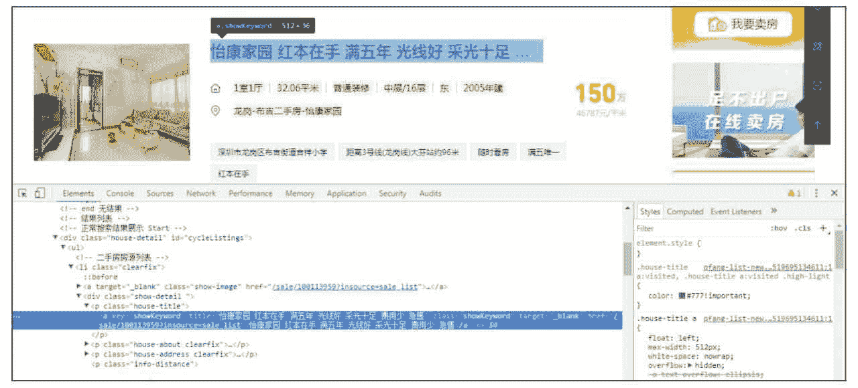Close the DevTools panel
Viewport: 858px width, 388px height.
[835, 193]
